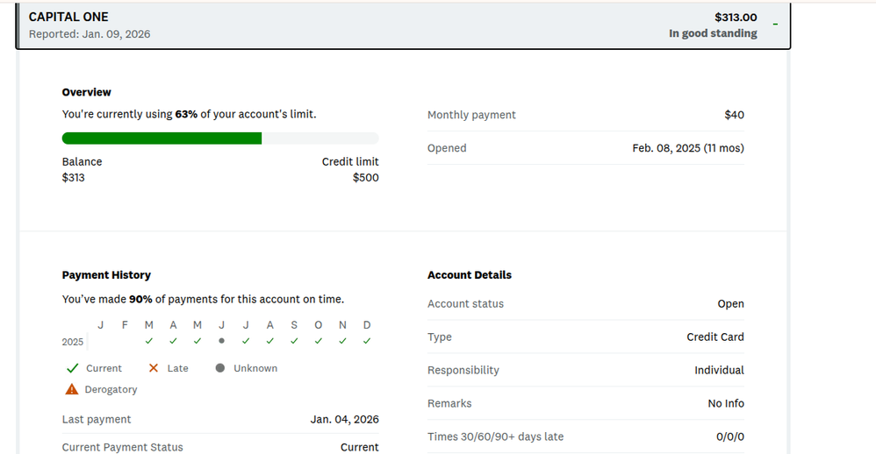Click September 2025 current payment checkmark
This screenshot has height=454, width=876.
click(294, 341)
